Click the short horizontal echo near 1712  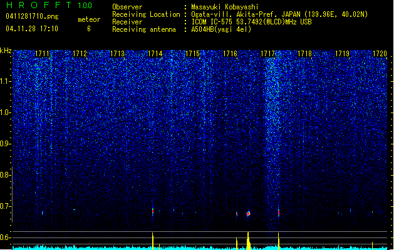(x=74, y=209)
